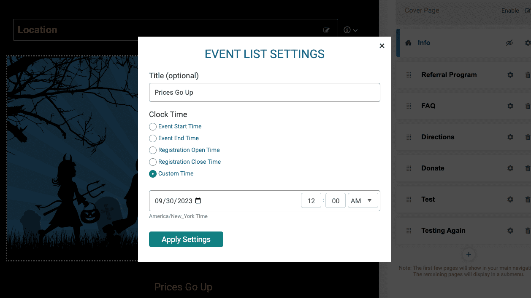Click the edit pencil in the Location field
This screenshot has width=531, height=298.
pos(326,29)
